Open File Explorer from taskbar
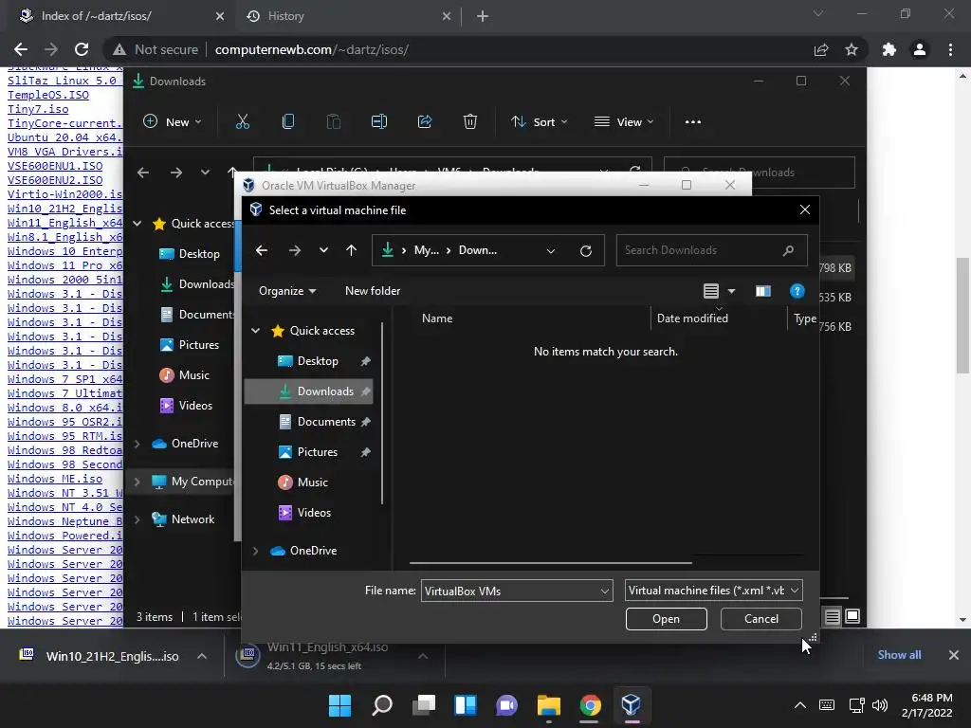This screenshot has width=971, height=728. [x=548, y=705]
